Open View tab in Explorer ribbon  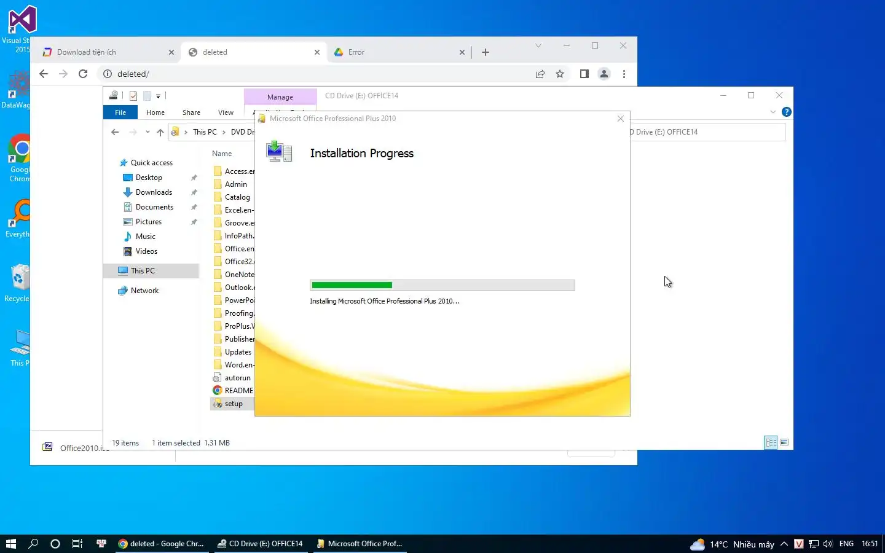pos(226,112)
